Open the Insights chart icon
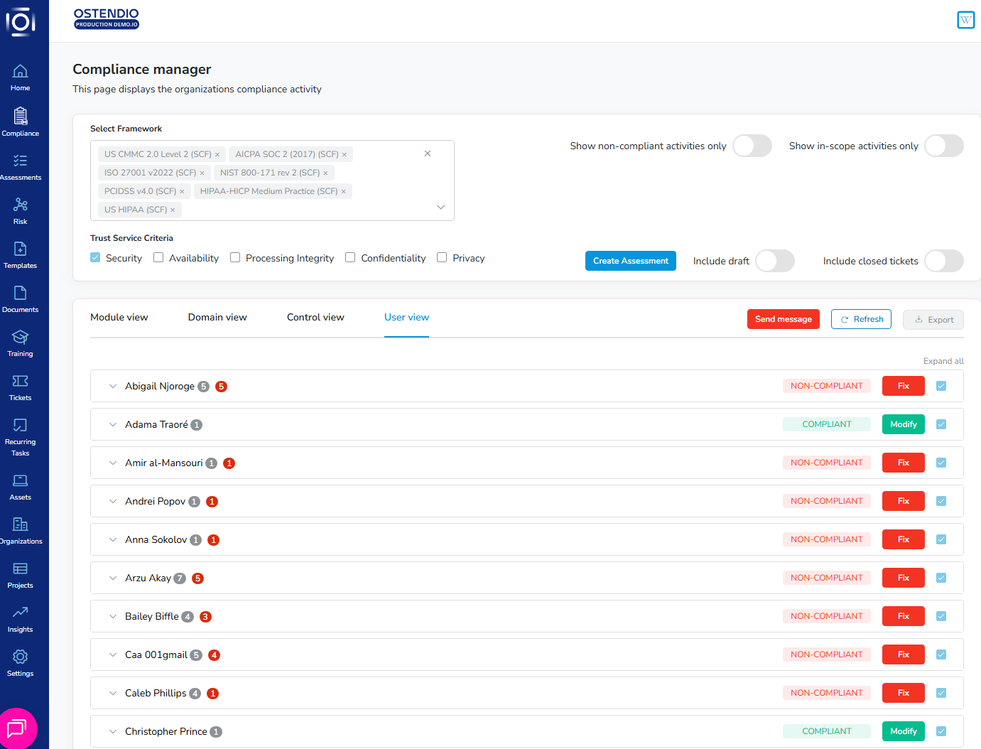Screen dimensions: 981x749 [20, 613]
